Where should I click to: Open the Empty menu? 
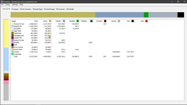(x=8, y=5)
